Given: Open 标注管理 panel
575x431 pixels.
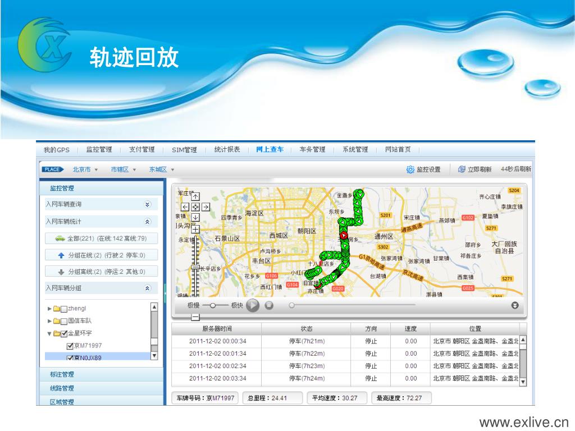Looking at the screenshot, I should (x=102, y=374).
